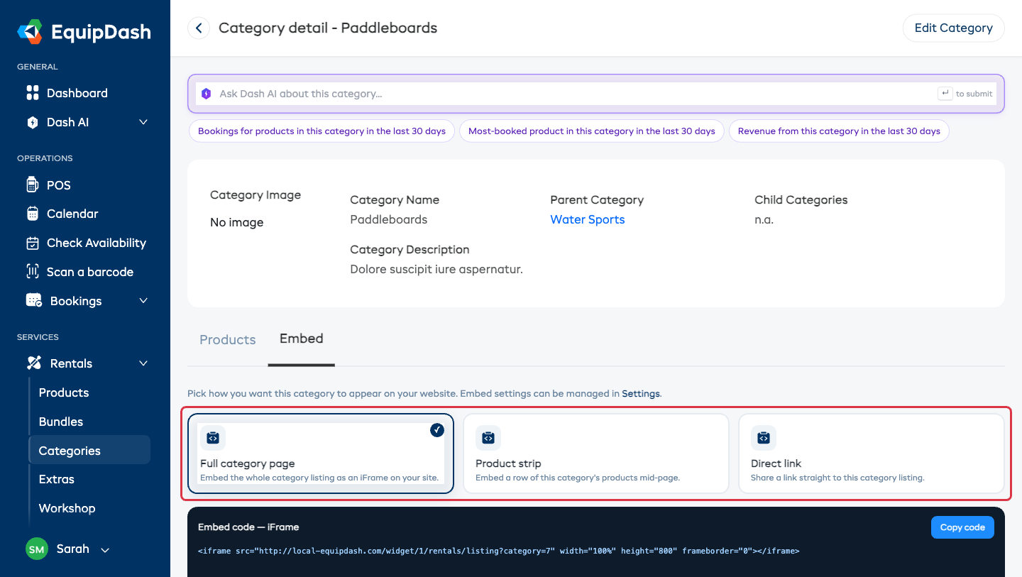Viewport: 1022px width, 577px height.
Task: Click the 'No image' category image placeholder
Action: 236,223
